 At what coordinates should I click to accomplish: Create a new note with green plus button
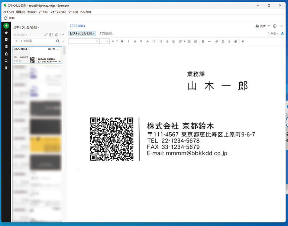pos(6,26)
